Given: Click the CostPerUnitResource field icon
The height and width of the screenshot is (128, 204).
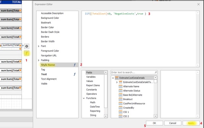Looking at the screenshot, I should pos(120,104).
